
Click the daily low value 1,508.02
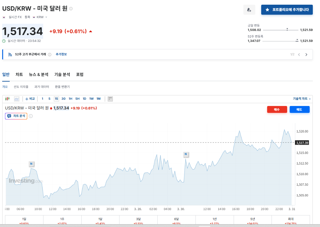[x=254, y=30]
